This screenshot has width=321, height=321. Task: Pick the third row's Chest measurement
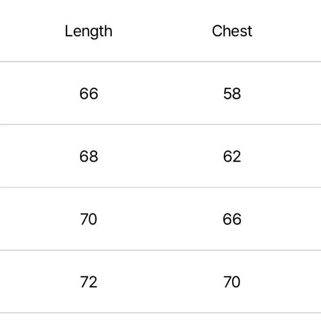[232, 219]
